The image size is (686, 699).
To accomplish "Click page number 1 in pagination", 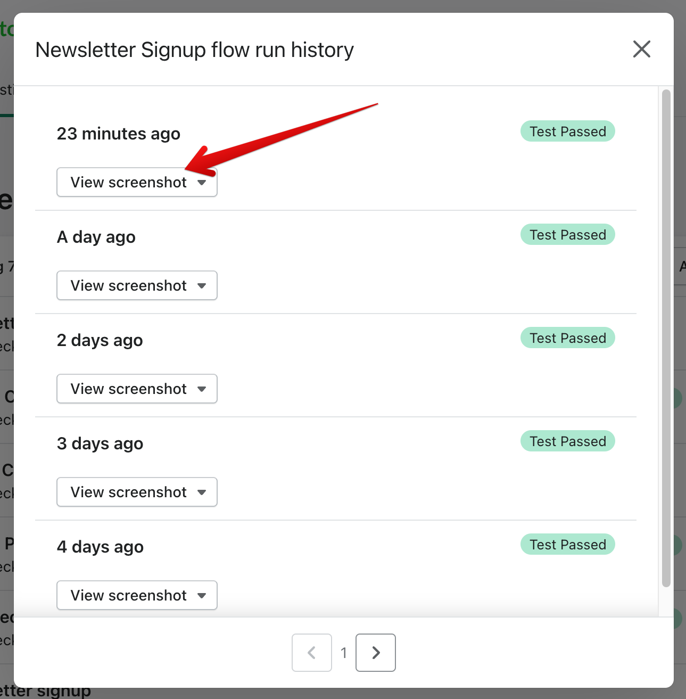I will click(343, 653).
